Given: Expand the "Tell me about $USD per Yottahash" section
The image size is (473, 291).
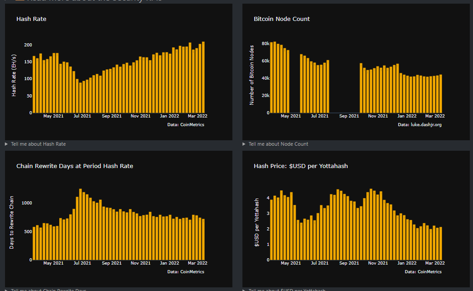Looking at the screenshot, I should (x=288, y=290).
